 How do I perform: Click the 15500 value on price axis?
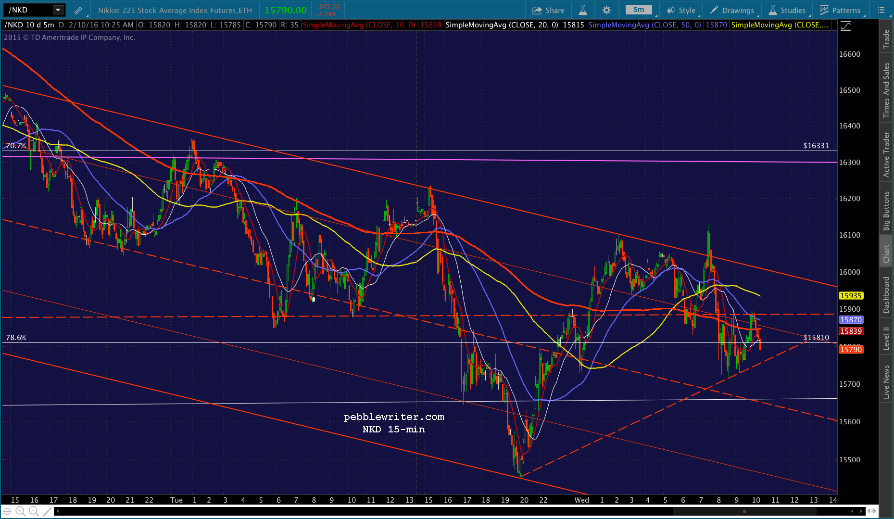pos(850,460)
